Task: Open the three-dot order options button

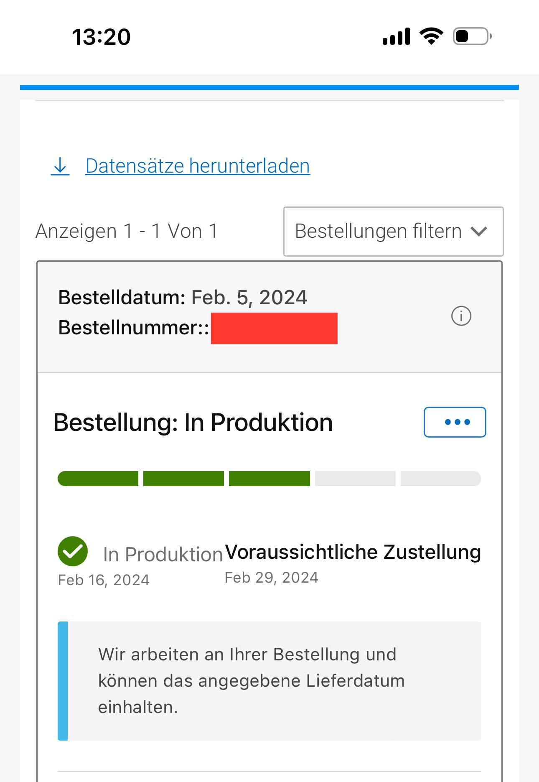Action: 455,422
